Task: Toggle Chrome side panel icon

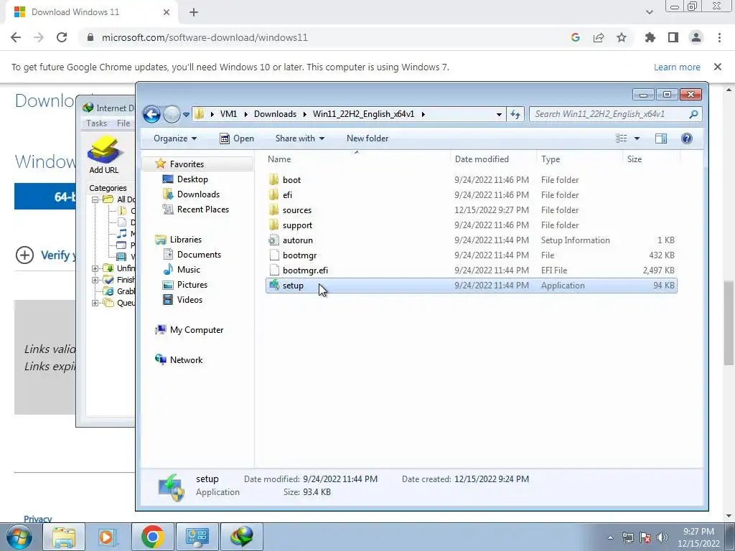Action: [673, 37]
